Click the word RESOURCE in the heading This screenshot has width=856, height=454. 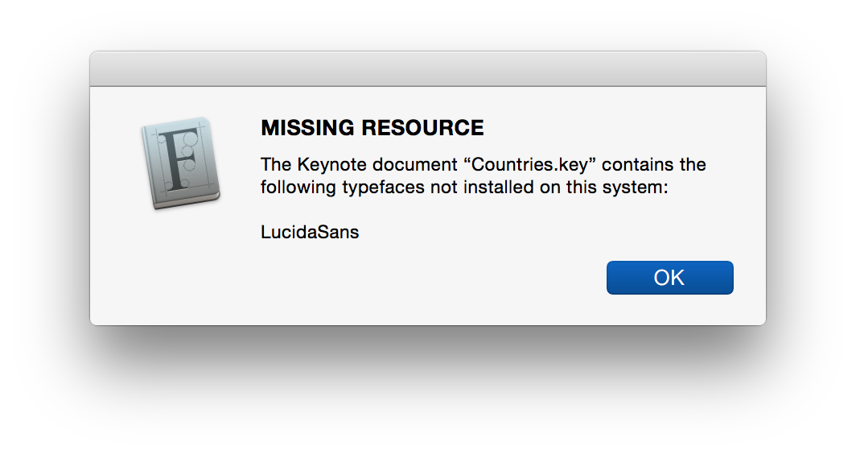pos(422,128)
